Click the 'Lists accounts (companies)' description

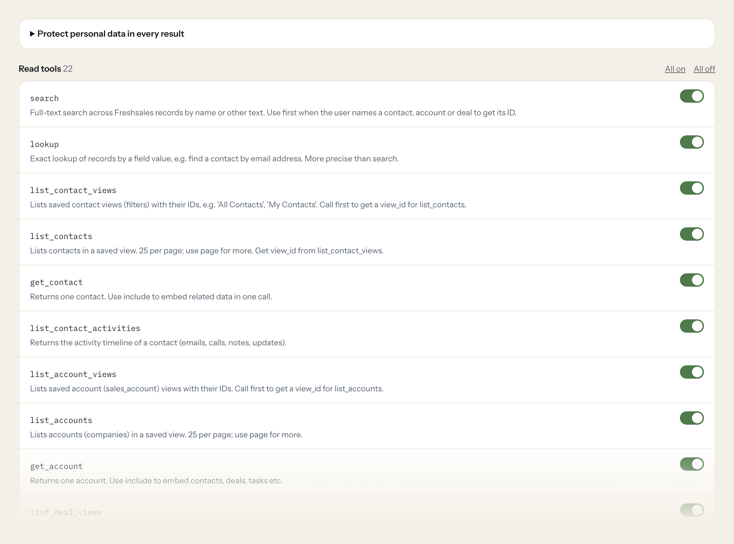166,435
